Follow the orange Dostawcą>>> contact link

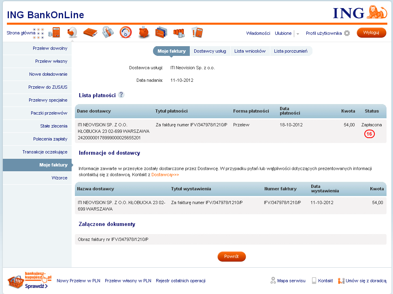[165, 175]
